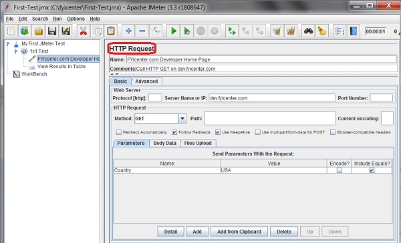This screenshot has height=243, width=401.
Task: Click the New test plan icon
Action: tap(11, 31)
